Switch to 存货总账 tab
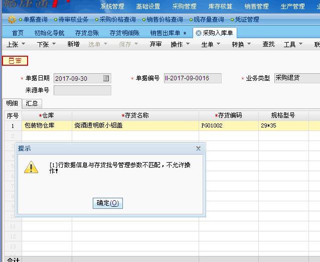Image resolution: width=320 pixels, height=262 pixels. click(87, 33)
